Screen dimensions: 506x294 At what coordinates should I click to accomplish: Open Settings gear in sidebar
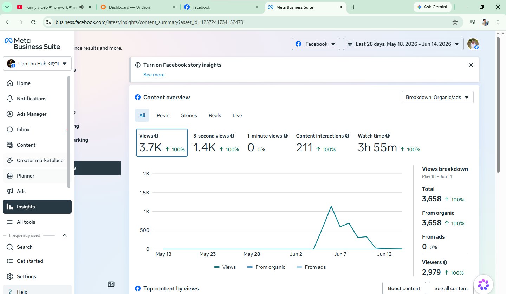37,276
